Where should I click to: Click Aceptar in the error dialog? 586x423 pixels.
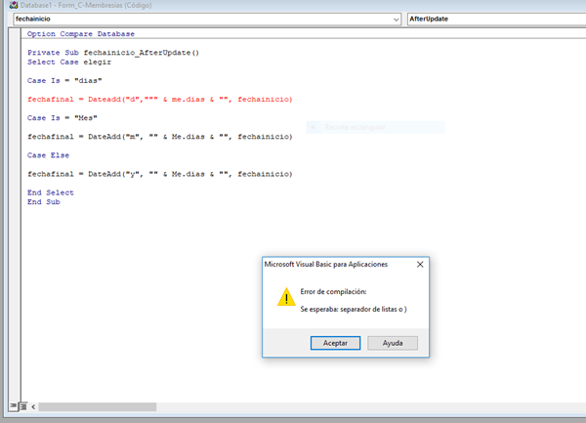click(335, 343)
